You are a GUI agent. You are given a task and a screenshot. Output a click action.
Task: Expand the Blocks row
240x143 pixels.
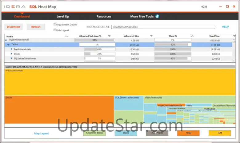point(11,54)
